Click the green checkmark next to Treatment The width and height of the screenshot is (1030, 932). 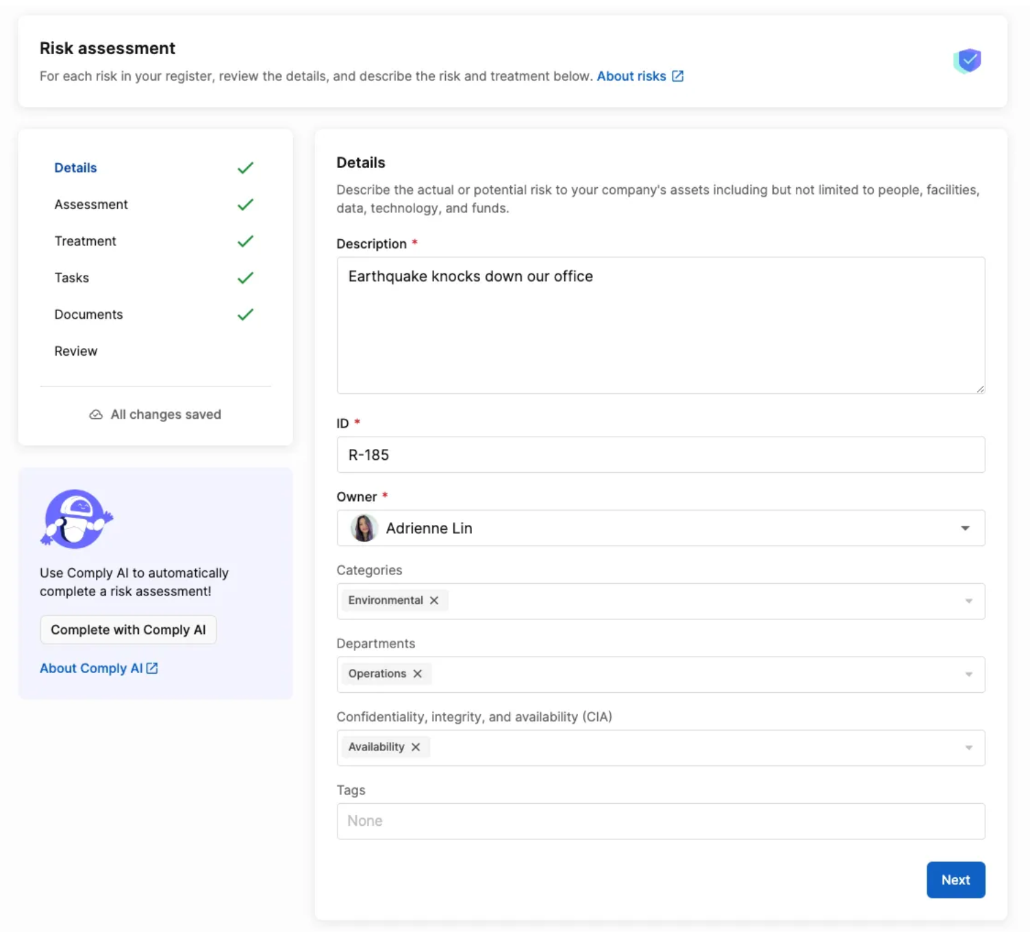245,241
